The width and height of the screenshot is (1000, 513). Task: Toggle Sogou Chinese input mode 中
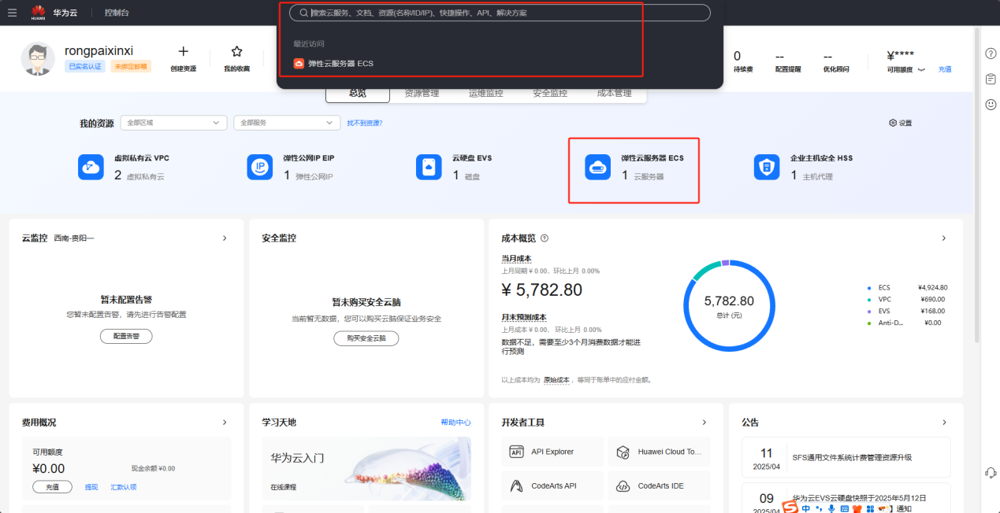(x=806, y=508)
